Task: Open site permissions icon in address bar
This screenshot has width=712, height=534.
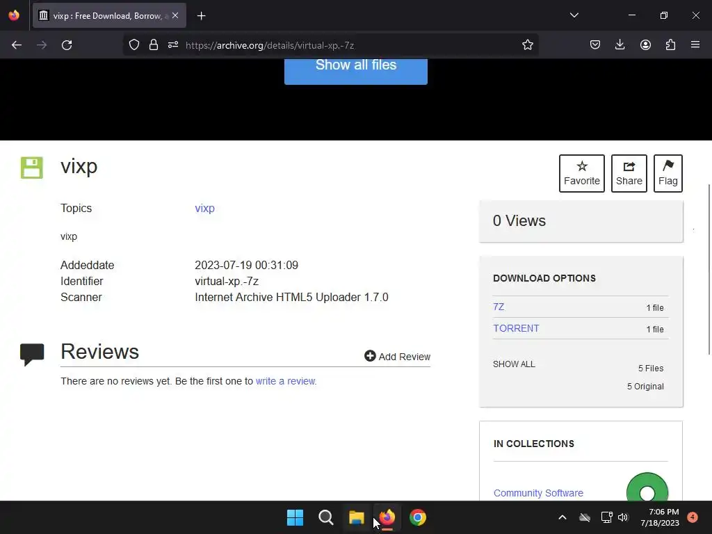Action: [173, 45]
